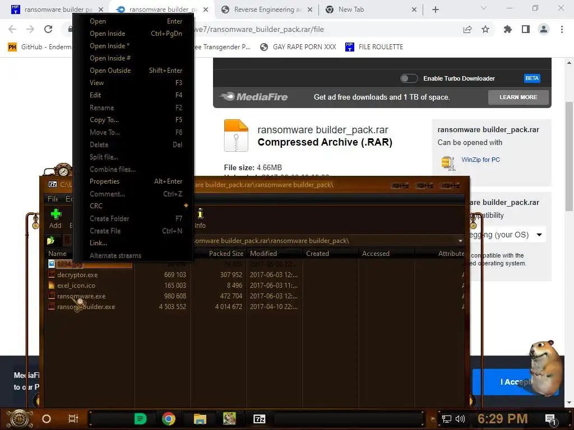The height and width of the screenshot is (430, 574).
Task: Select the 4 503 552 size cell
Action: pos(173,307)
